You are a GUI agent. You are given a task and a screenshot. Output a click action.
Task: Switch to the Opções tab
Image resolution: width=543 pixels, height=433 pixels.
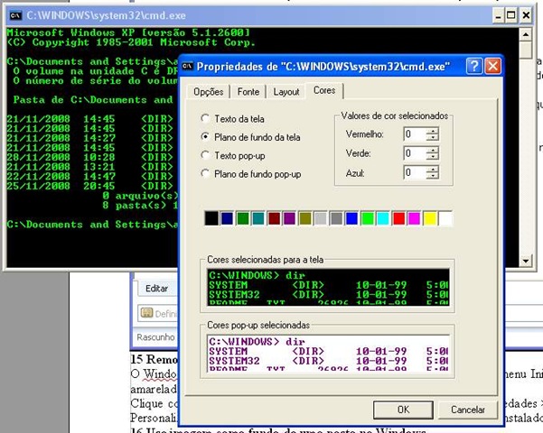208,92
